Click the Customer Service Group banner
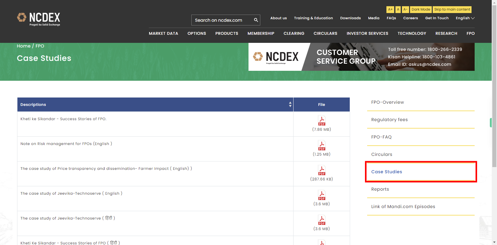 (x=362, y=57)
